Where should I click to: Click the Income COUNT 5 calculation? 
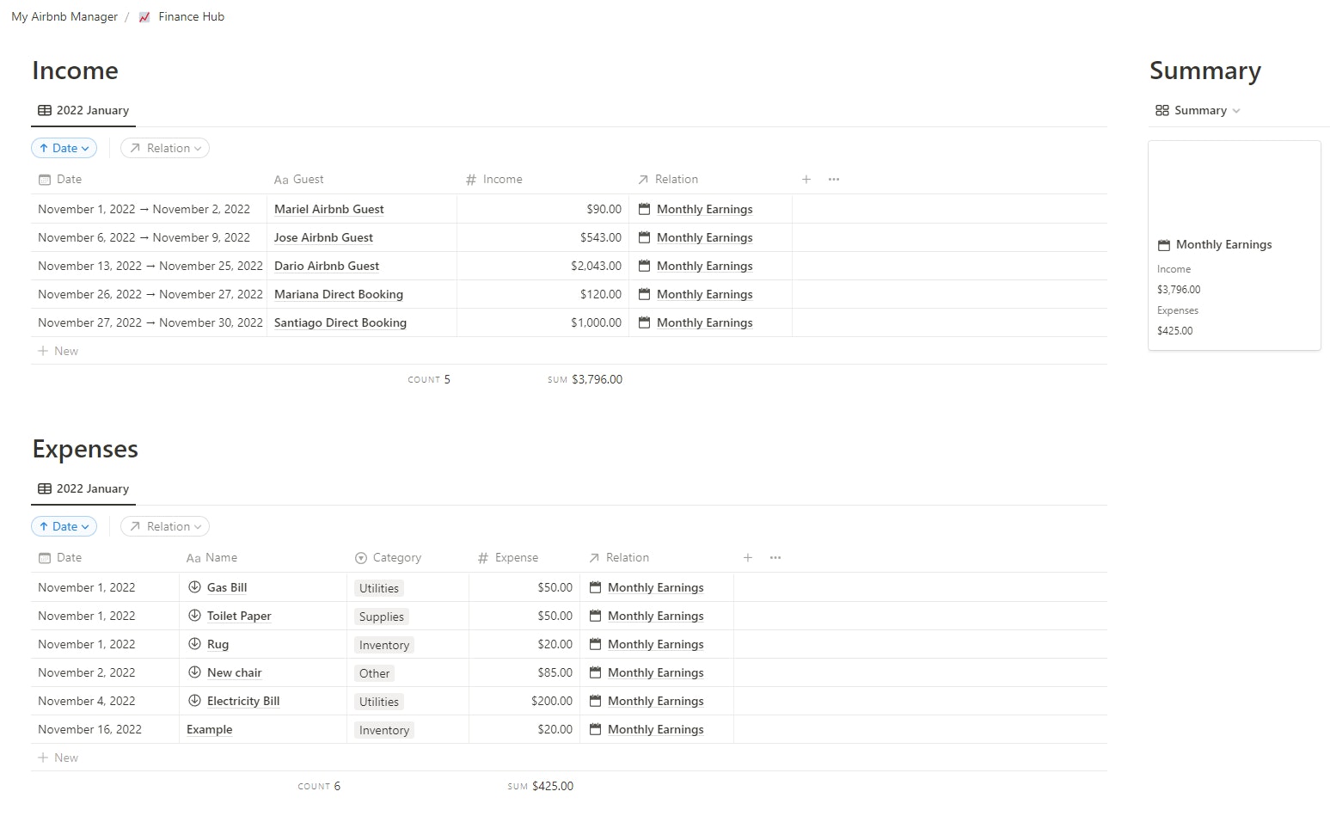coord(429,379)
